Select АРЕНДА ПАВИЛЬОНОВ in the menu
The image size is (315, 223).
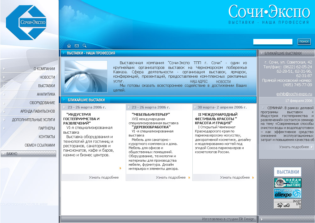tap(37, 111)
